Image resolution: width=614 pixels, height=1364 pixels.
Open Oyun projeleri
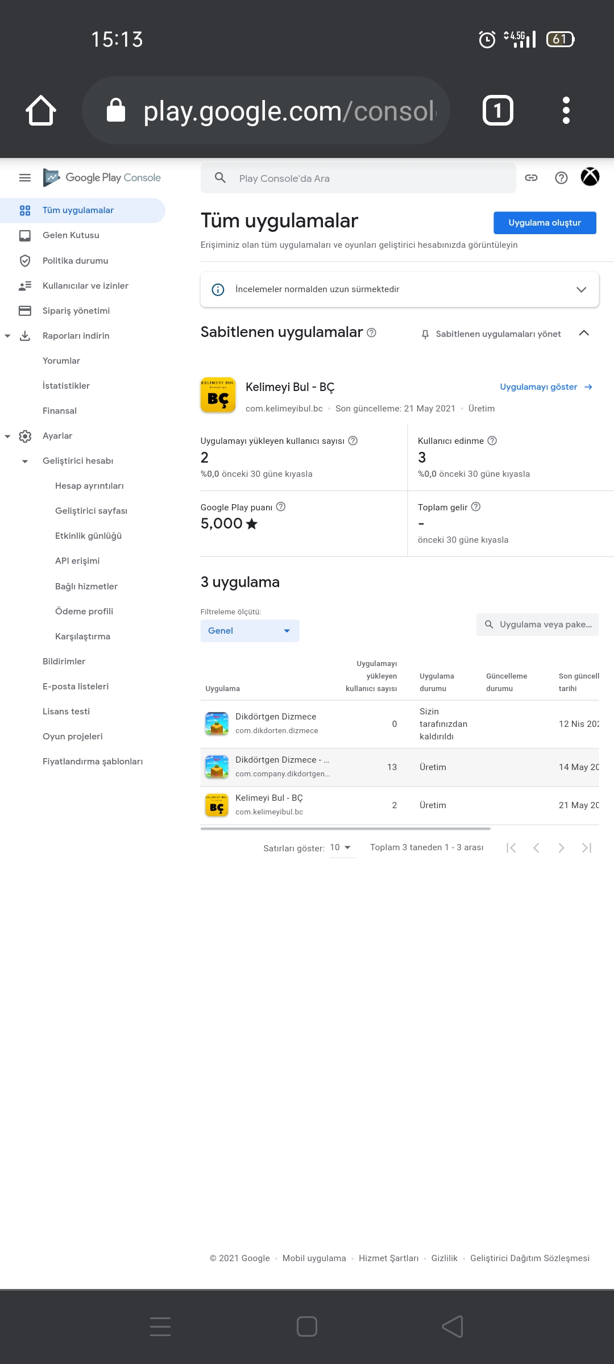pos(73,737)
